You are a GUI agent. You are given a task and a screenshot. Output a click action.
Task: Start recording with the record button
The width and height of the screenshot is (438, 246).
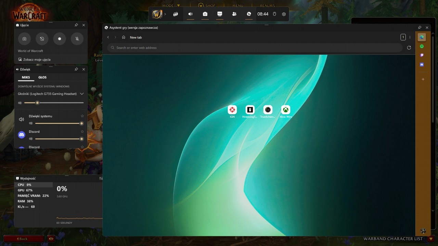[x=60, y=39]
